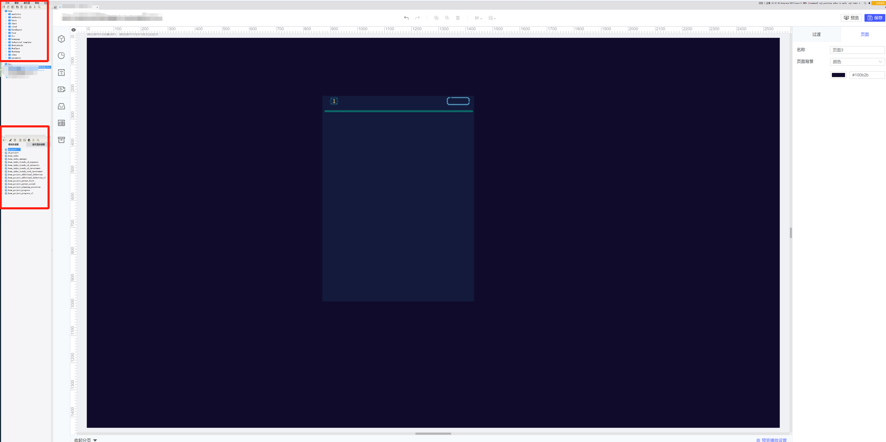Click the 预览 preview button
The image size is (886, 442).
pyautogui.click(x=851, y=18)
